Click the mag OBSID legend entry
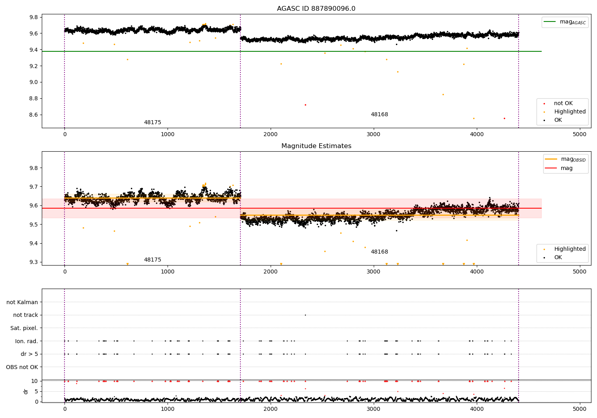This screenshot has height=418, width=597. 565,159
